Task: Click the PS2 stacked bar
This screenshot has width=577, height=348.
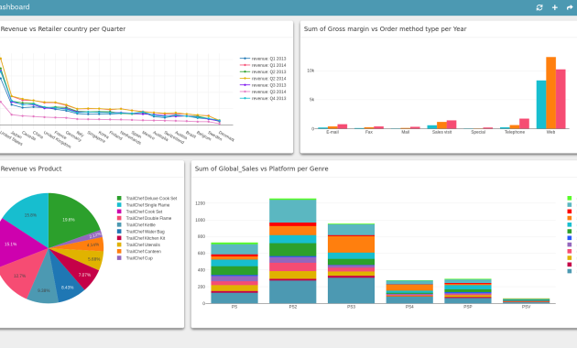Action: [292, 251]
